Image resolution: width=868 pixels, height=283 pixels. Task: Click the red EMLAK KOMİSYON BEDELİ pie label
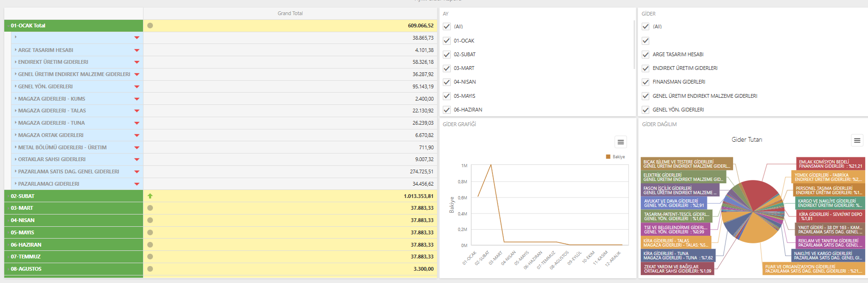coord(831,164)
